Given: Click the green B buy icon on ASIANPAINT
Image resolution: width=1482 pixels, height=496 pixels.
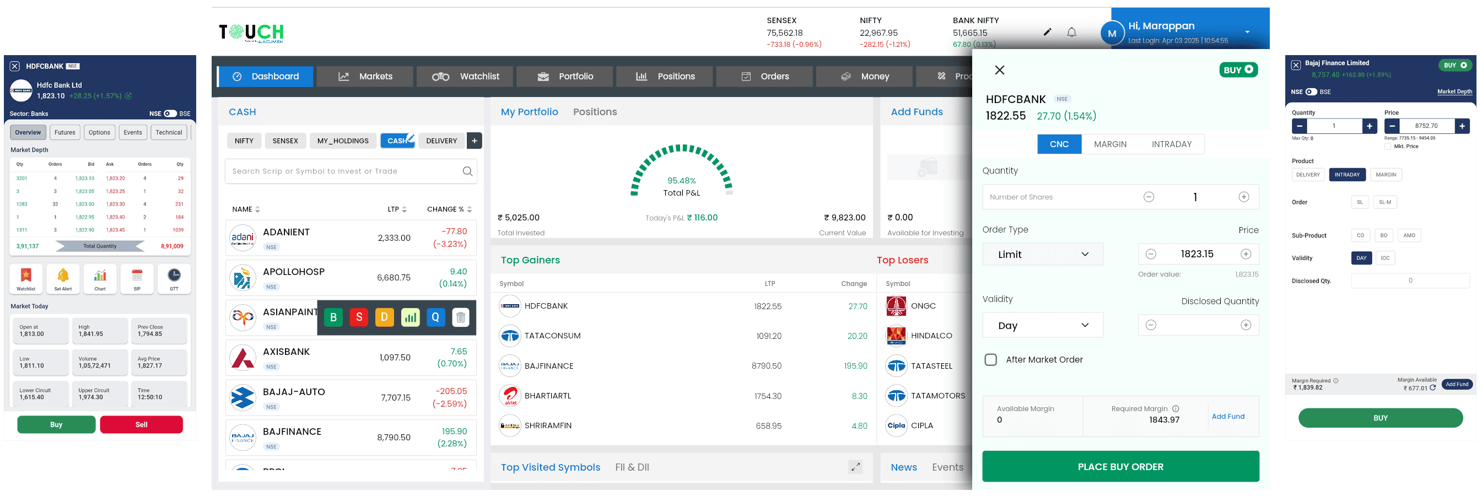Looking at the screenshot, I should pyautogui.click(x=333, y=317).
